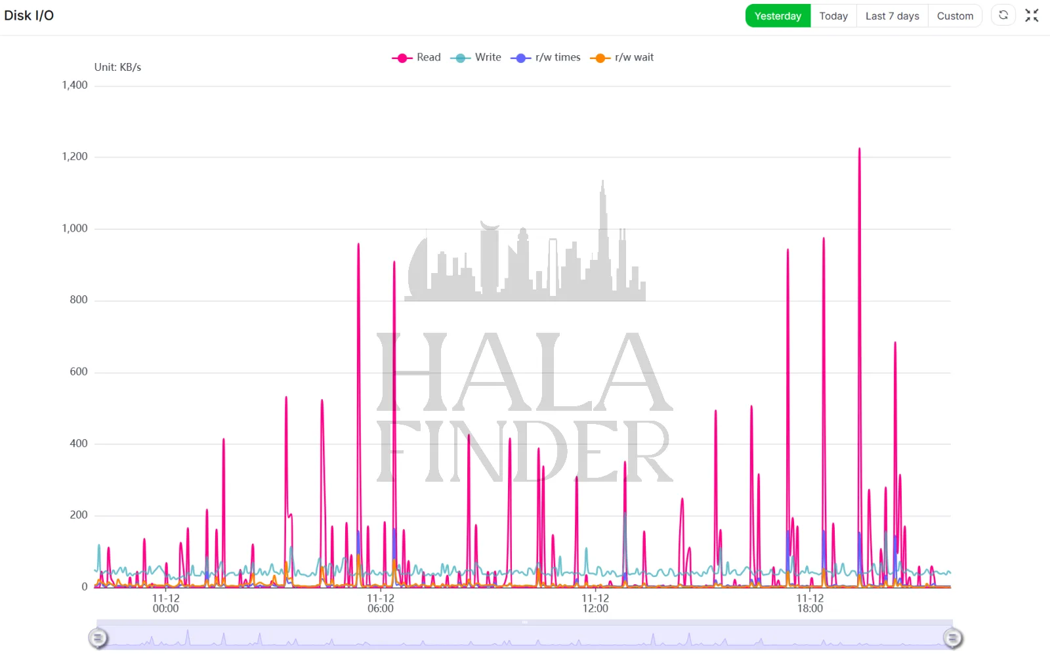The height and width of the screenshot is (655, 1050).
Task: Show the Last 7 days range
Action: point(892,16)
